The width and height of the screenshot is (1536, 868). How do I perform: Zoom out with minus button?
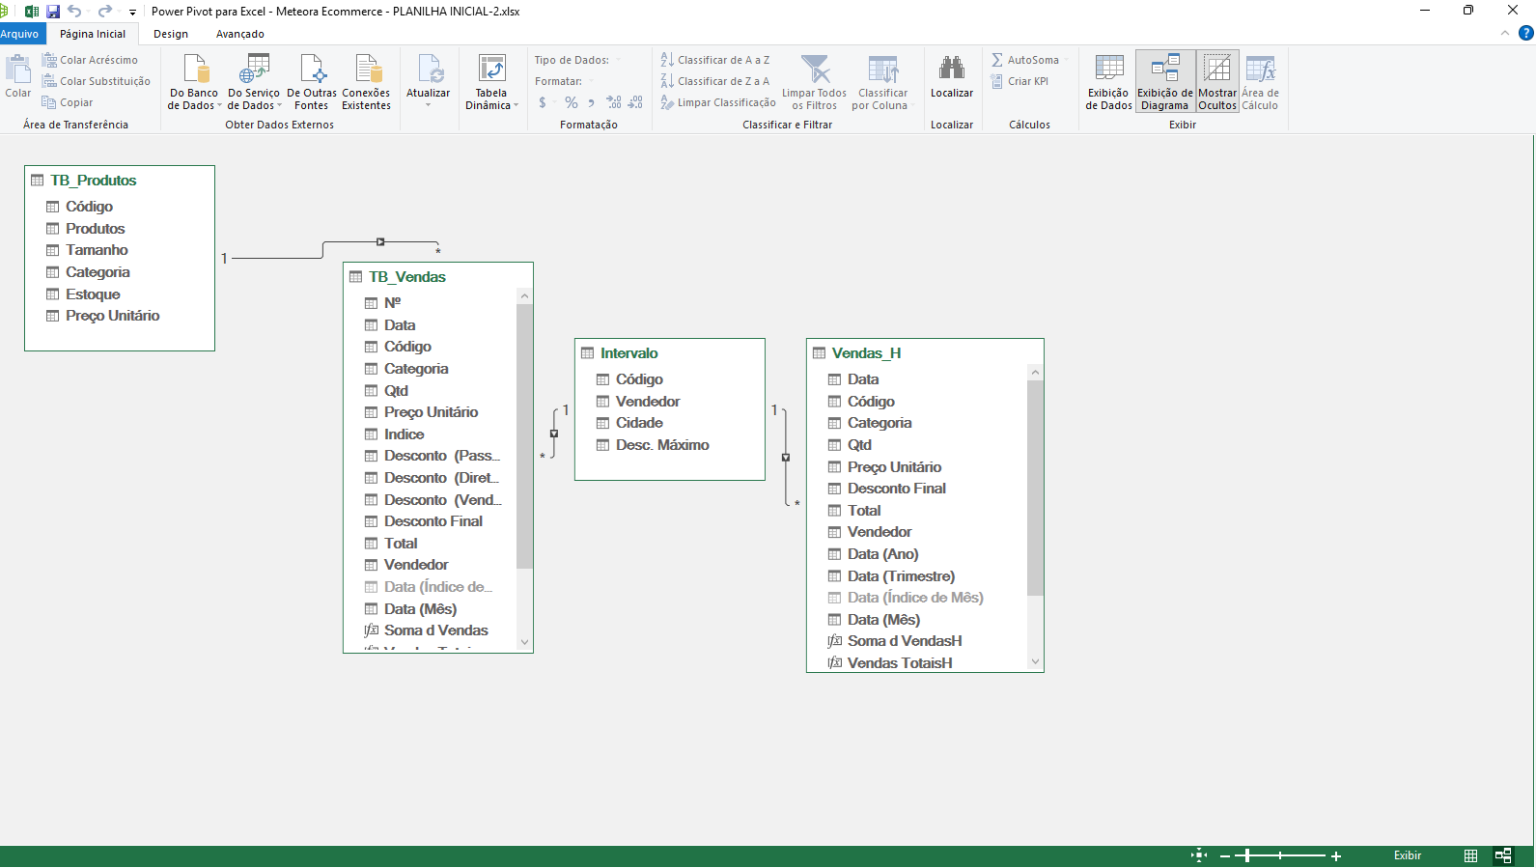pos(1225,856)
